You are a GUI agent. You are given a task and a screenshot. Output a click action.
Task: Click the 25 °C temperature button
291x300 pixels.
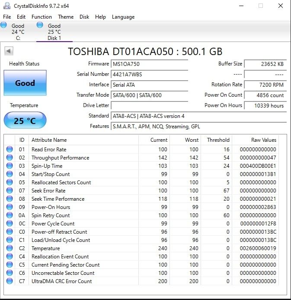[25, 121]
